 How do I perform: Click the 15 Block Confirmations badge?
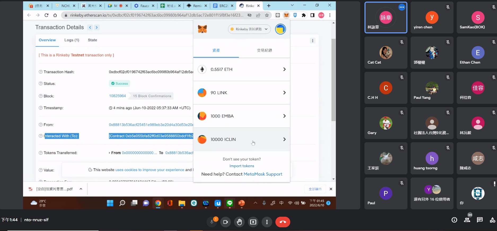point(152,96)
